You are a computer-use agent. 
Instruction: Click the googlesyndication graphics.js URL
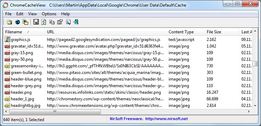(104, 40)
